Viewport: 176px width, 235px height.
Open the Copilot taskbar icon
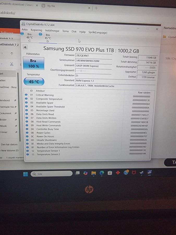85,173
